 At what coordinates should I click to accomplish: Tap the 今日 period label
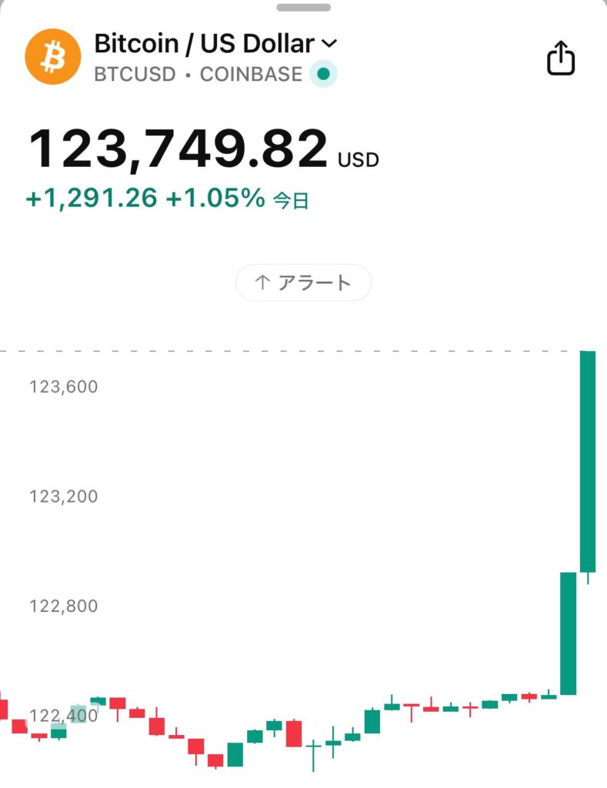(x=292, y=201)
